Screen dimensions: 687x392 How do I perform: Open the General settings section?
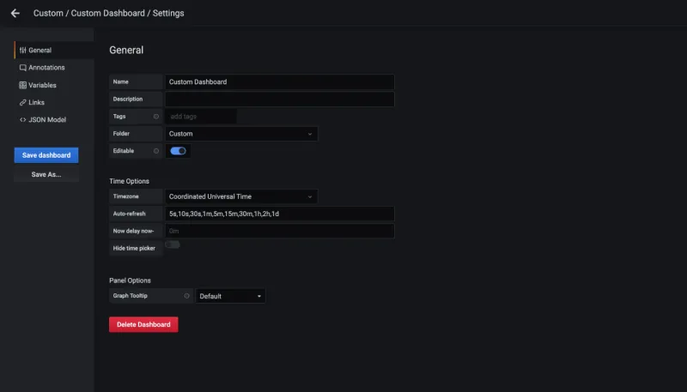(x=54, y=51)
